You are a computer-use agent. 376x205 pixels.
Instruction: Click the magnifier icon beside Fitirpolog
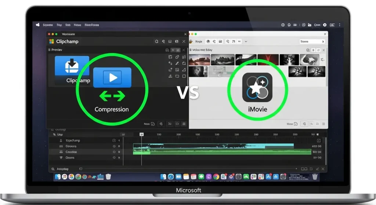pos(53,169)
